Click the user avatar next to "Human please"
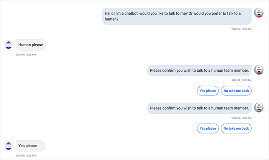Screen dimensions: 269x160 (8, 45)
